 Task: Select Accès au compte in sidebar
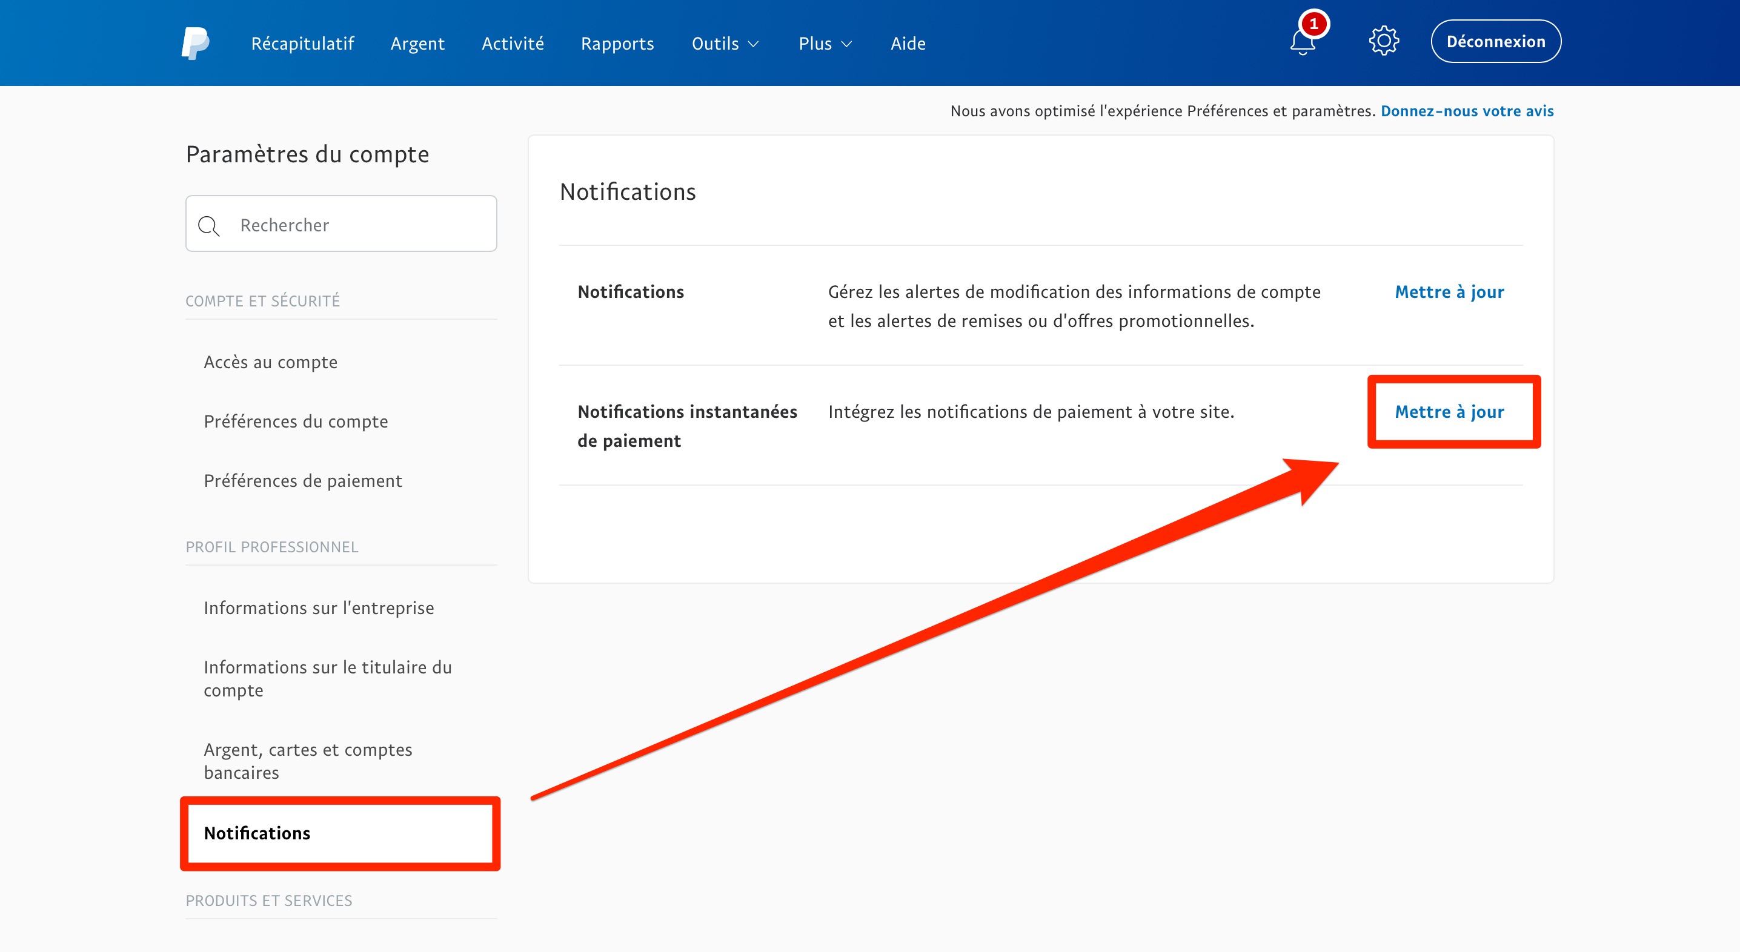(x=270, y=362)
